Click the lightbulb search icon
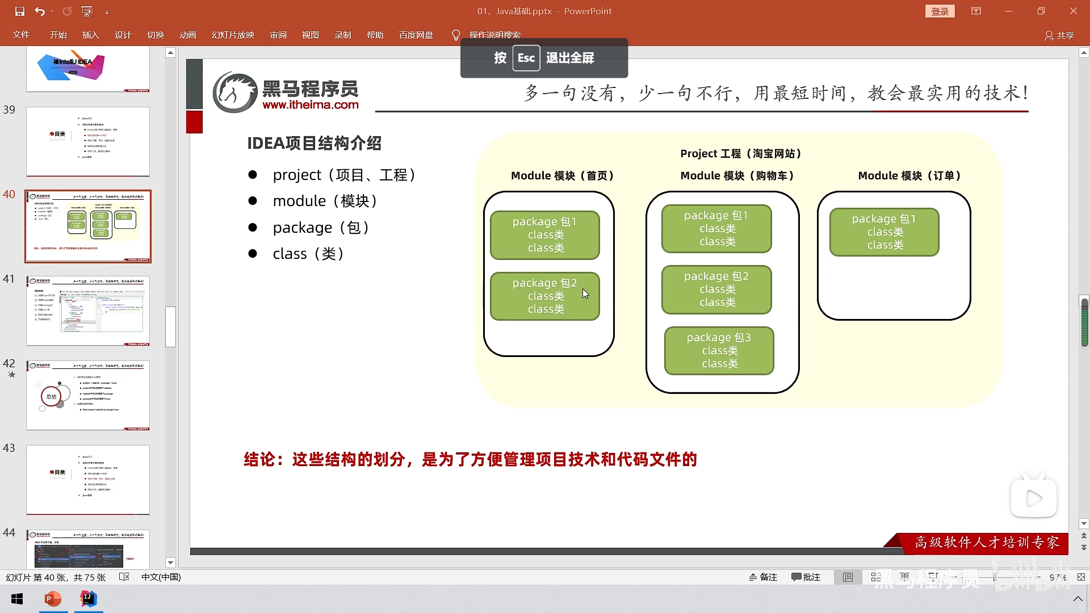 click(456, 35)
